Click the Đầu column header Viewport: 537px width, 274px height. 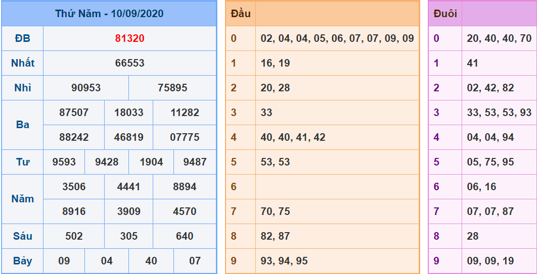241,14
